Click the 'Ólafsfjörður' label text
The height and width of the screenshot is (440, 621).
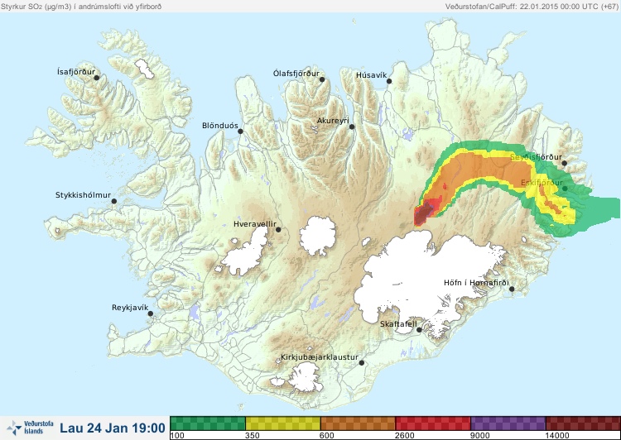296,74
